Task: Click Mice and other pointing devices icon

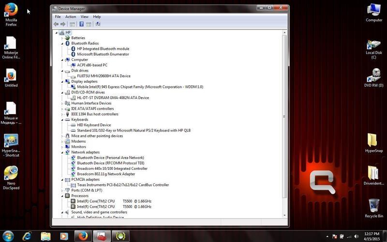Action: click(67, 136)
